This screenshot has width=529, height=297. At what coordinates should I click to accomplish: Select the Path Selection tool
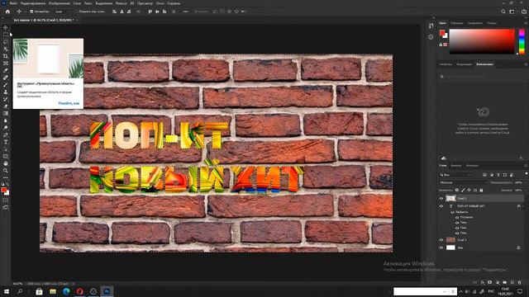(6, 149)
